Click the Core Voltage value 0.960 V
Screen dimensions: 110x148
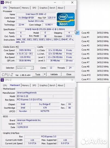coord(49,25)
